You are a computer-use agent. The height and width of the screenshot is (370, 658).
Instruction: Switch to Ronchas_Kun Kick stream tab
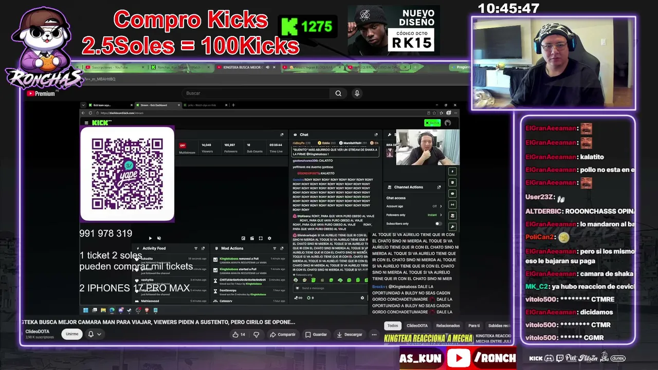(x=179, y=67)
